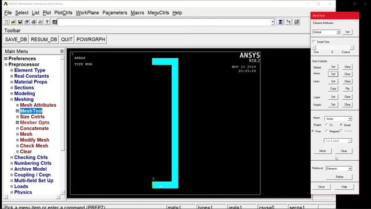Click the Save Analysis floppy icon
Image resolution: width=371 pixels, height=209 pixels.
[20, 22]
